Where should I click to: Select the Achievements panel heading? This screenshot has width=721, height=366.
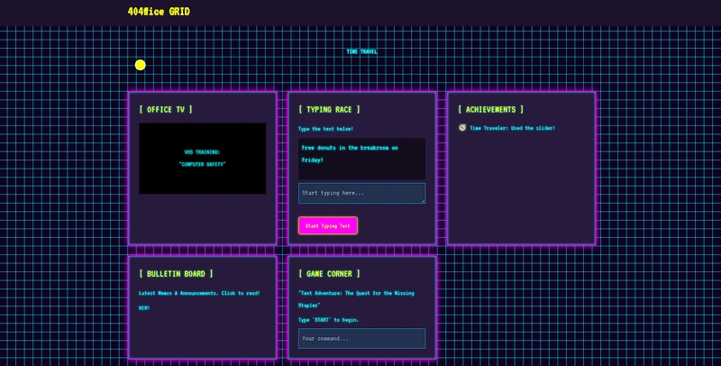pos(490,109)
